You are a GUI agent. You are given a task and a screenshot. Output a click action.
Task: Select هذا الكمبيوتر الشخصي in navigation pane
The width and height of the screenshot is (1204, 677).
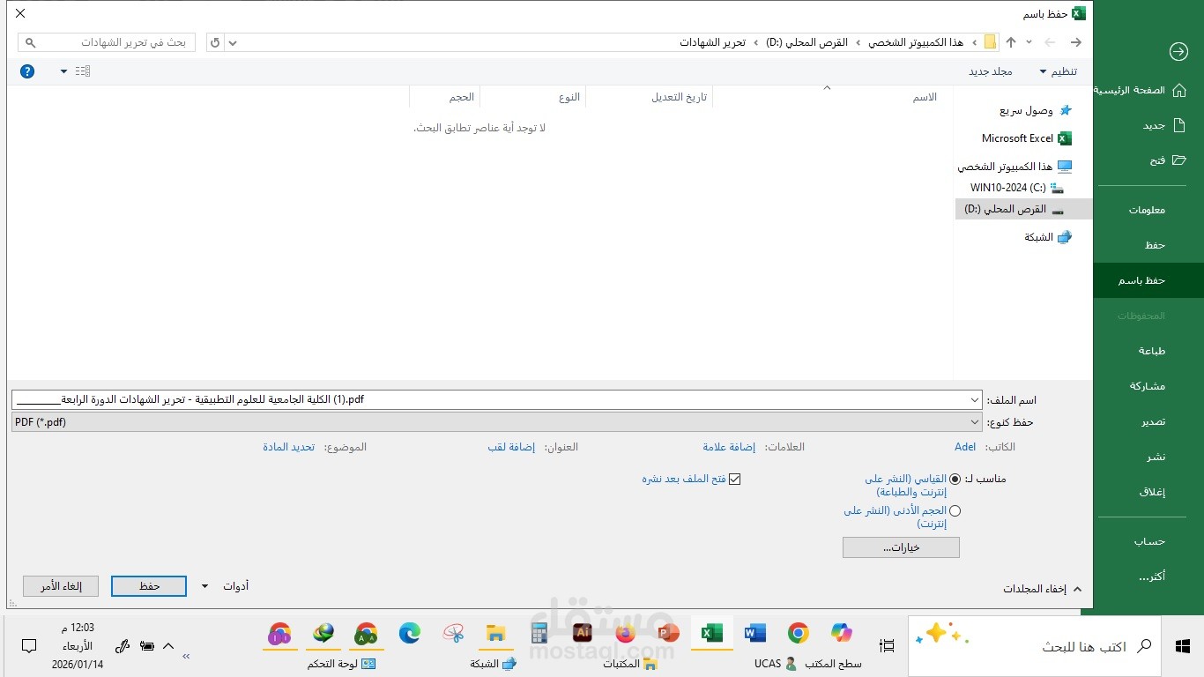pyautogui.click(x=1014, y=167)
